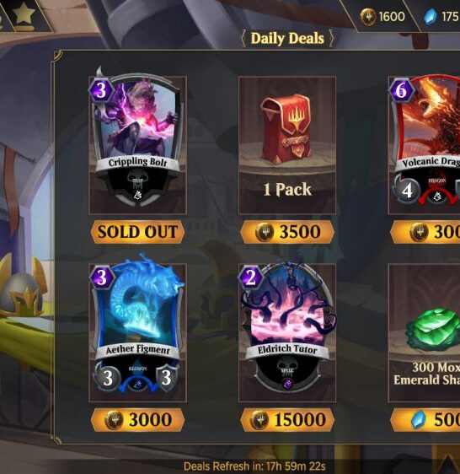Viewport: 460px width, 474px height.
Task: Buy Volcanic Dragon with the gold price button
Action: pos(425,232)
